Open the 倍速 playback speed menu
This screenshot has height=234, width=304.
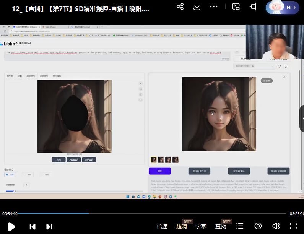click(162, 226)
